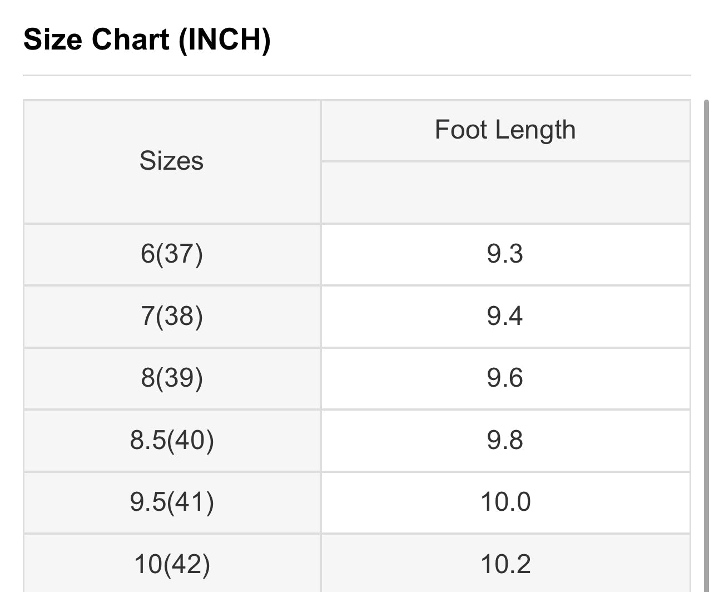714x592 pixels.
Task: Click the 9.3 foot length value
Action: (x=505, y=254)
